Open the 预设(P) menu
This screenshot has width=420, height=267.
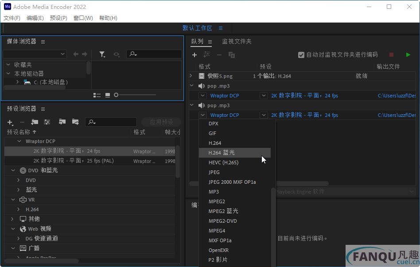pyautogui.click(x=58, y=18)
